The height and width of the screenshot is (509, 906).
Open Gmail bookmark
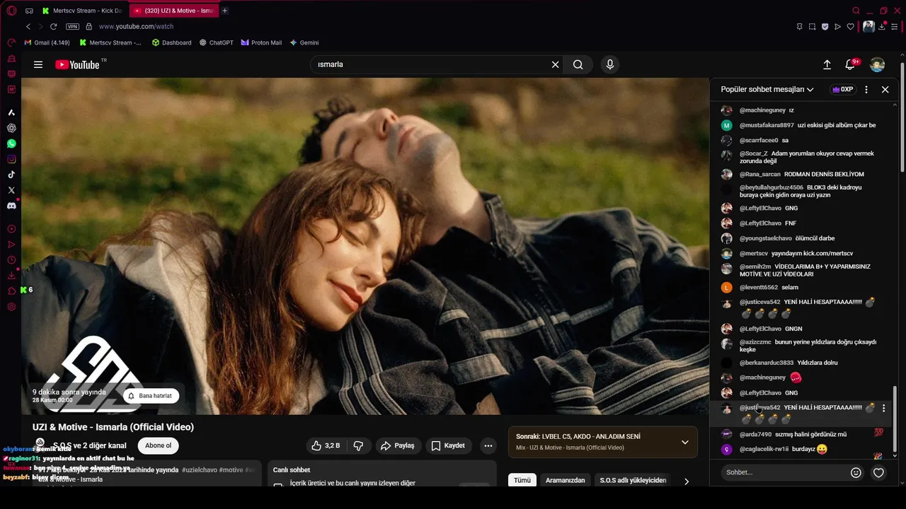click(x=47, y=42)
